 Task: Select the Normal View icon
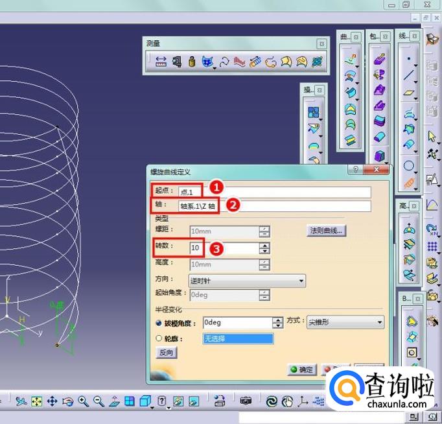coord(114,401)
